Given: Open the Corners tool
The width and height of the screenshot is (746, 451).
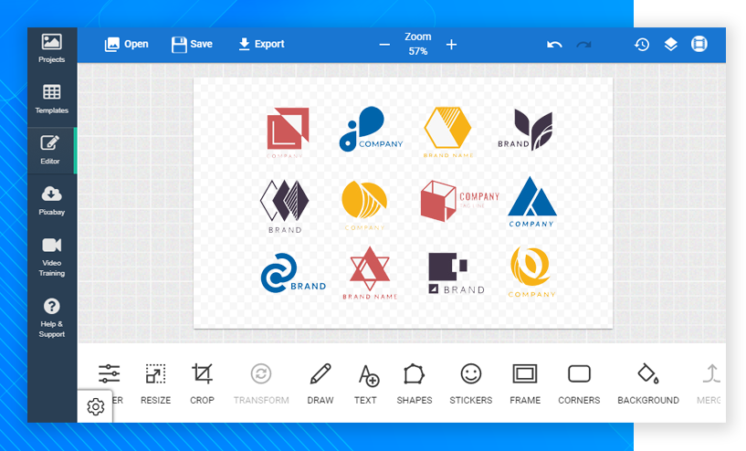Looking at the screenshot, I should 579,383.
